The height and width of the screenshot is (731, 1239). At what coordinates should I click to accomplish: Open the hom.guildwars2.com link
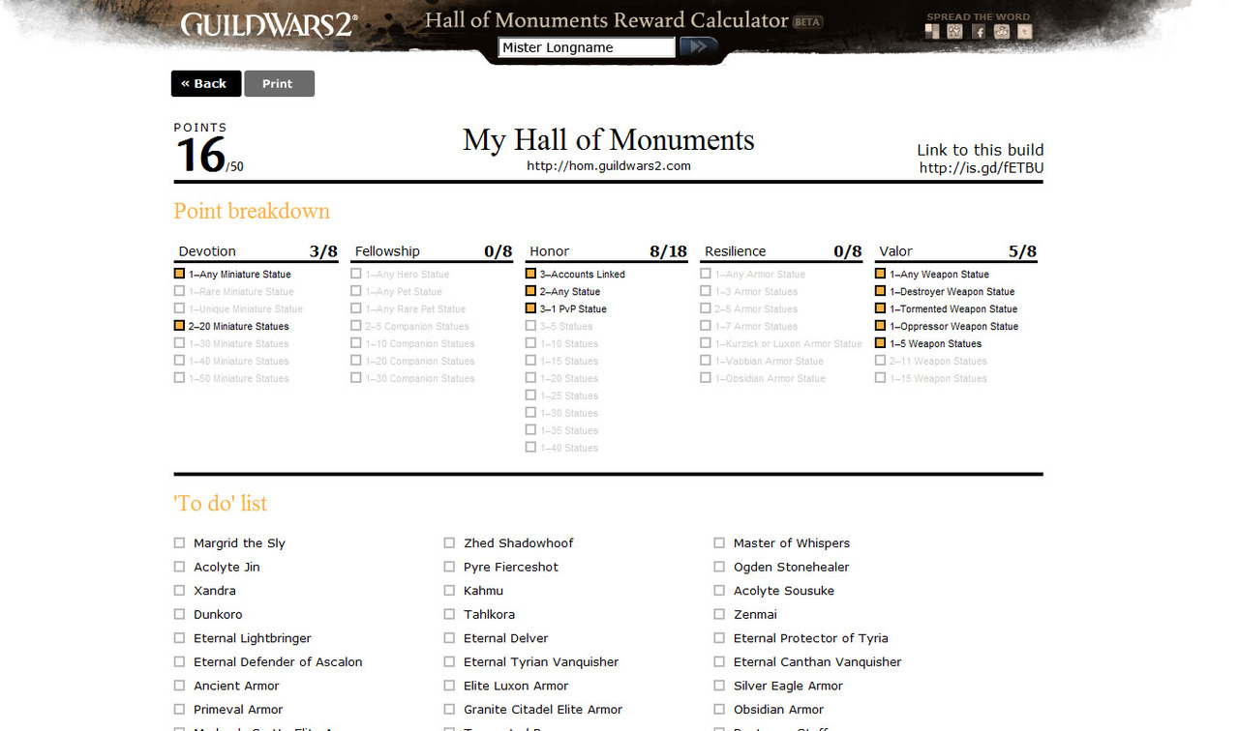pos(609,165)
